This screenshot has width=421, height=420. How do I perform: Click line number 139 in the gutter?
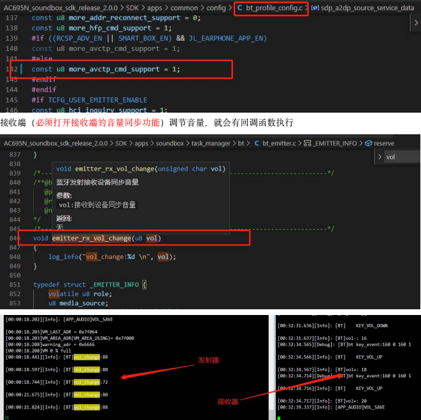[x=11, y=38]
